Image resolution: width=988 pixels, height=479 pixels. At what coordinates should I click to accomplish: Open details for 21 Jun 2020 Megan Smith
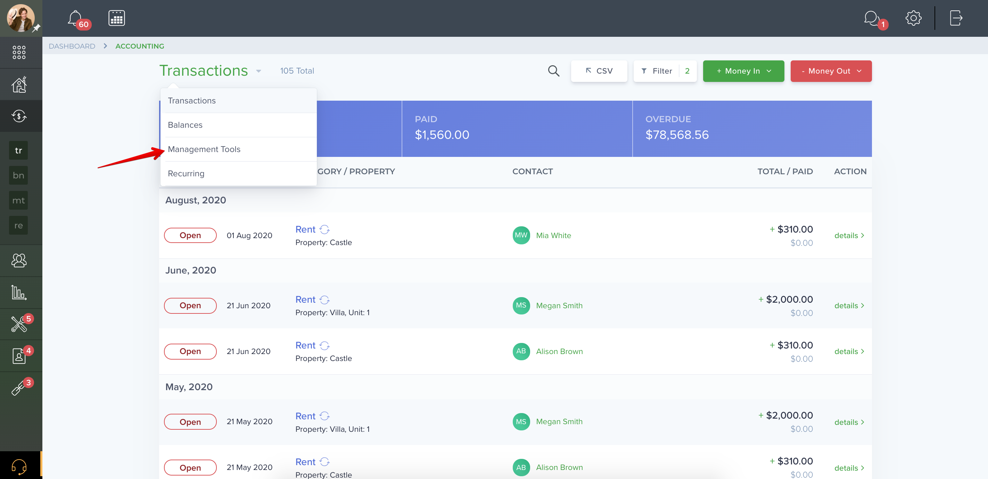point(849,306)
